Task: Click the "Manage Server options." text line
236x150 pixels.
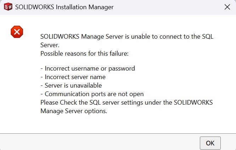Action: pyautogui.click(x=74, y=111)
